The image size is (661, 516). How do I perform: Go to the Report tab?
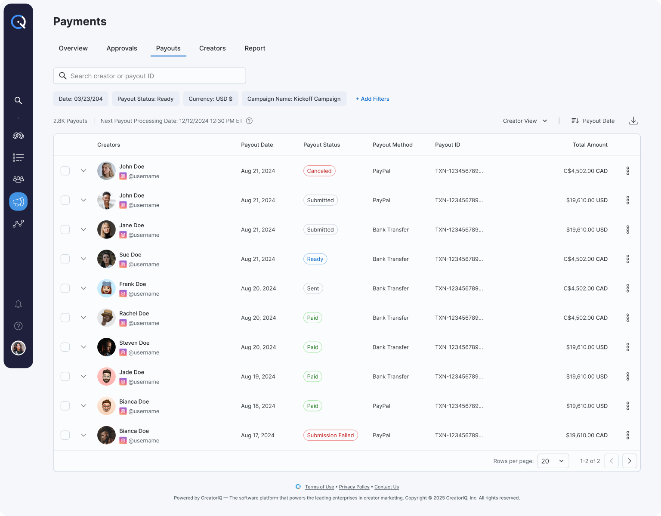click(255, 48)
